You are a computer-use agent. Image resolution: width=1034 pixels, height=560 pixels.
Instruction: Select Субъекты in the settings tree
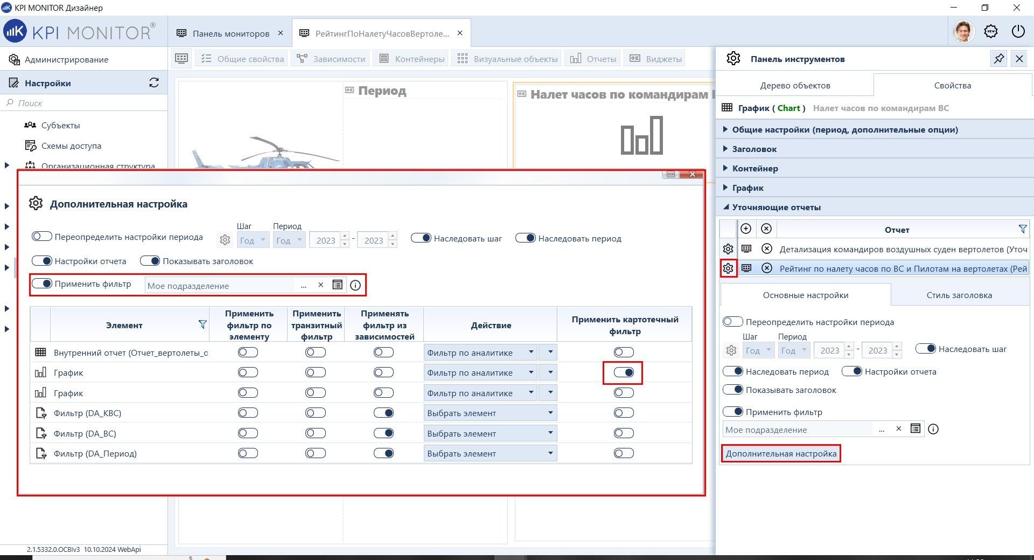point(60,125)
